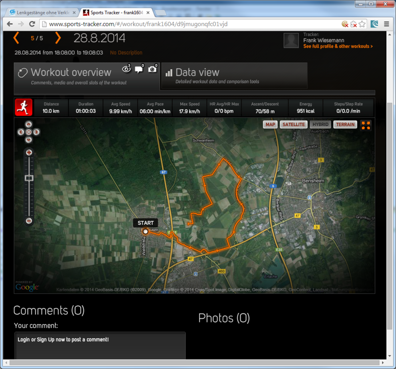Reload the page with the refresh icon
Image resolution: width=396 pixels, height=369 pixels.
tap(32, 24)
